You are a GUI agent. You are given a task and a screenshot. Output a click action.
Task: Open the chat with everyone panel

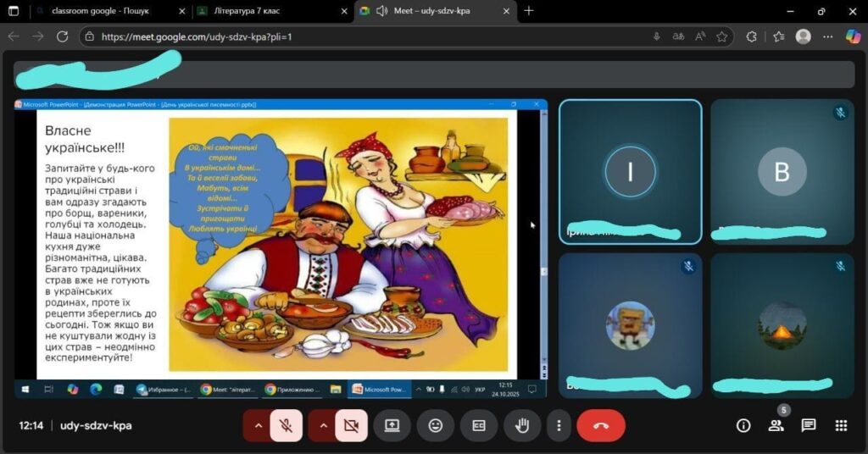pos(809,425)
